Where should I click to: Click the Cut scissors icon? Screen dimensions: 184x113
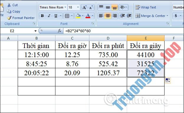pyautogui.click(x=9, y=5)
